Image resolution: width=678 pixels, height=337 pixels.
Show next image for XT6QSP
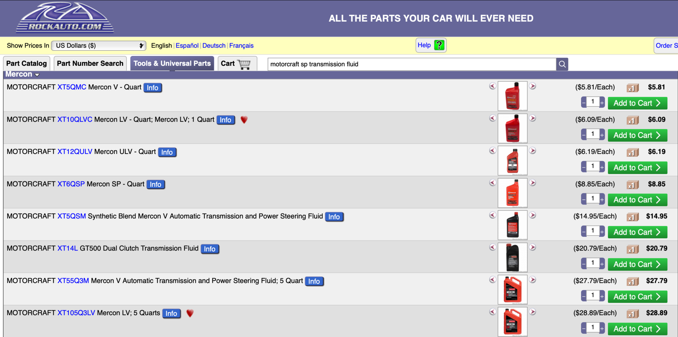pos(533,183)
